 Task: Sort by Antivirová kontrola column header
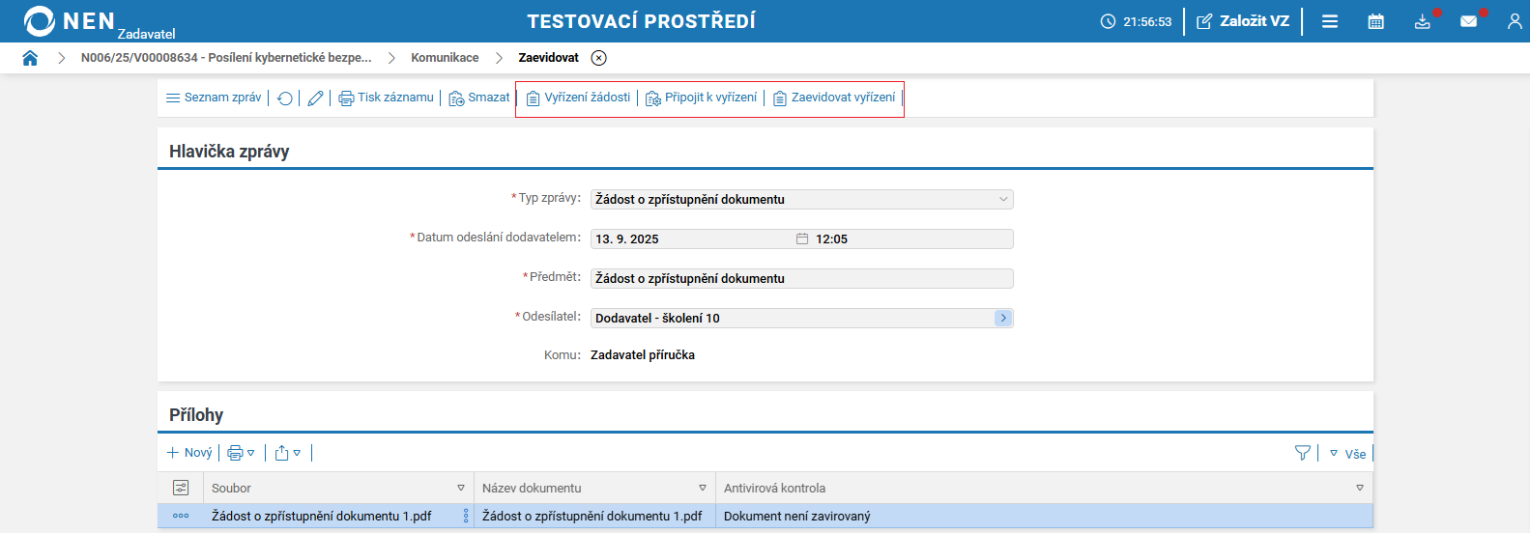774,489
